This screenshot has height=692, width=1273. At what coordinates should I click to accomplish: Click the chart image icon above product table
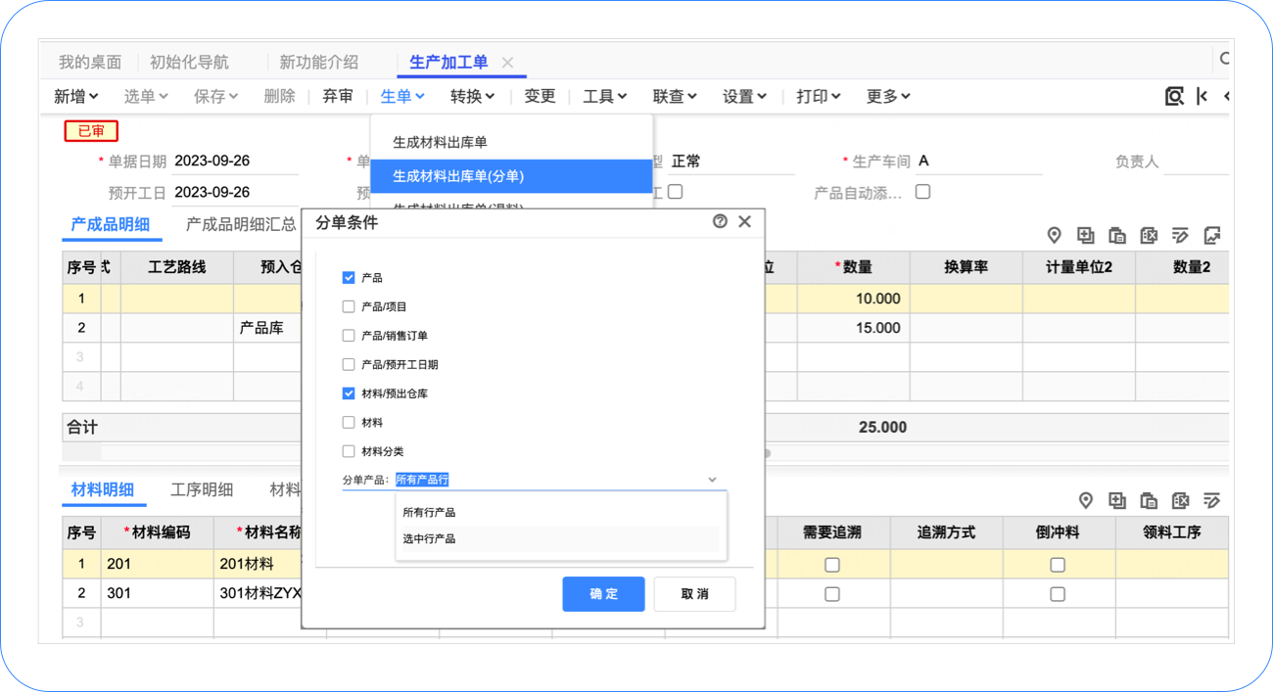1212,235
